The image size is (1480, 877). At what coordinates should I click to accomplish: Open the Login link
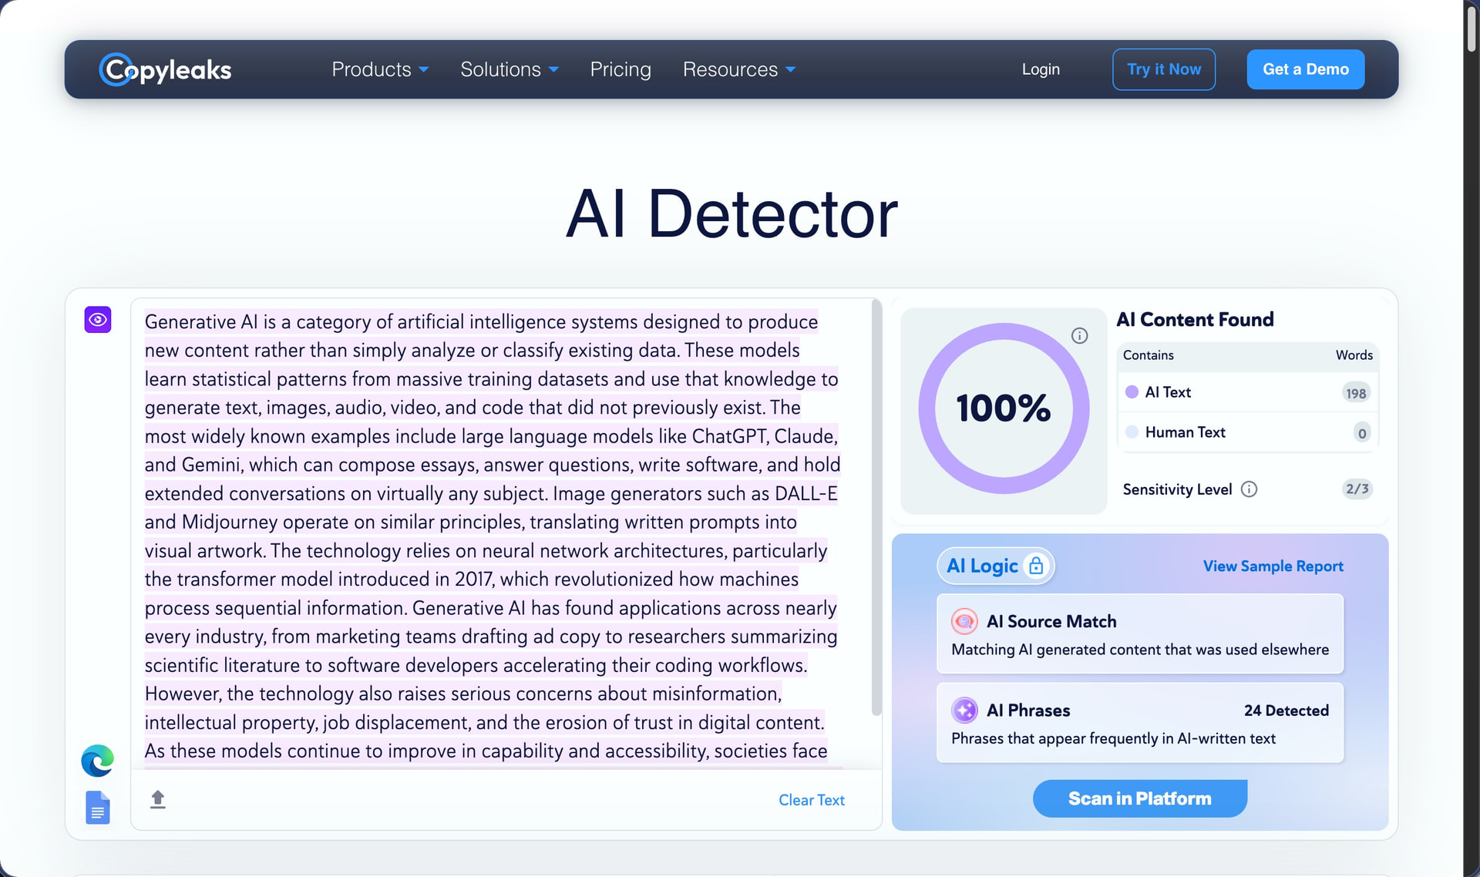(1041, 69)
